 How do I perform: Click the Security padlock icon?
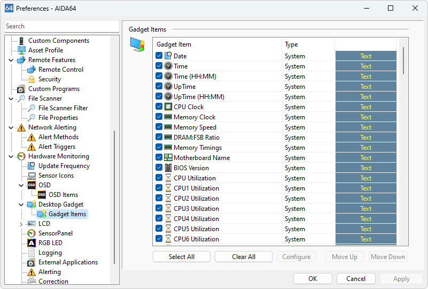click(x=32, y=79)
